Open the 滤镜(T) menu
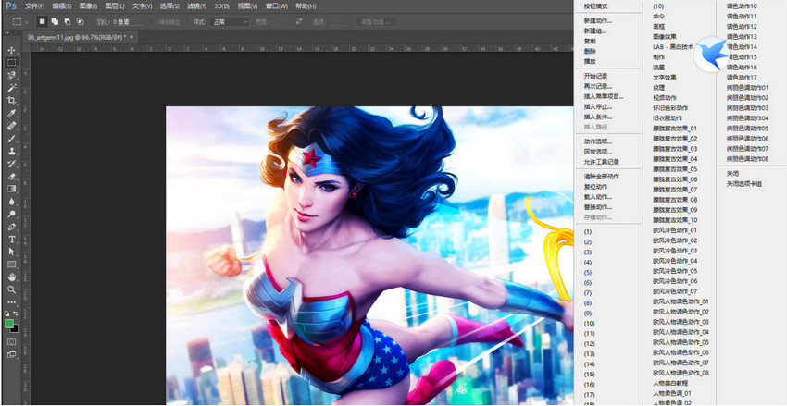 point(196,6)
